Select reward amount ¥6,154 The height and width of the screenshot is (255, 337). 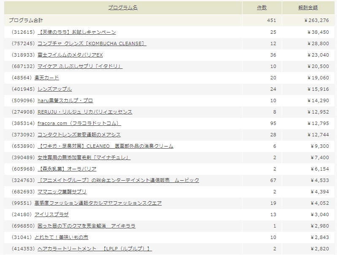coord(320,169)
